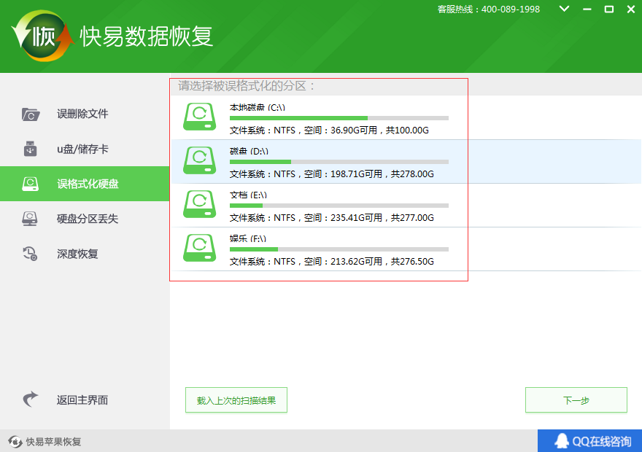Click the F:\ drive usage bar

[x=339, y=249]
